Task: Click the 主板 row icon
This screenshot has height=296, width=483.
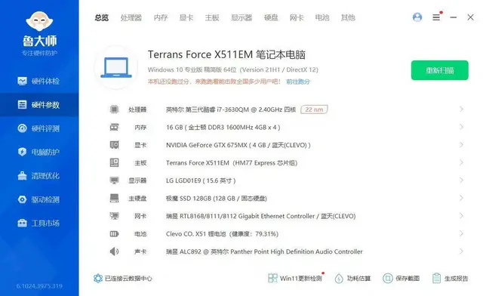Action: pos(114,162)
